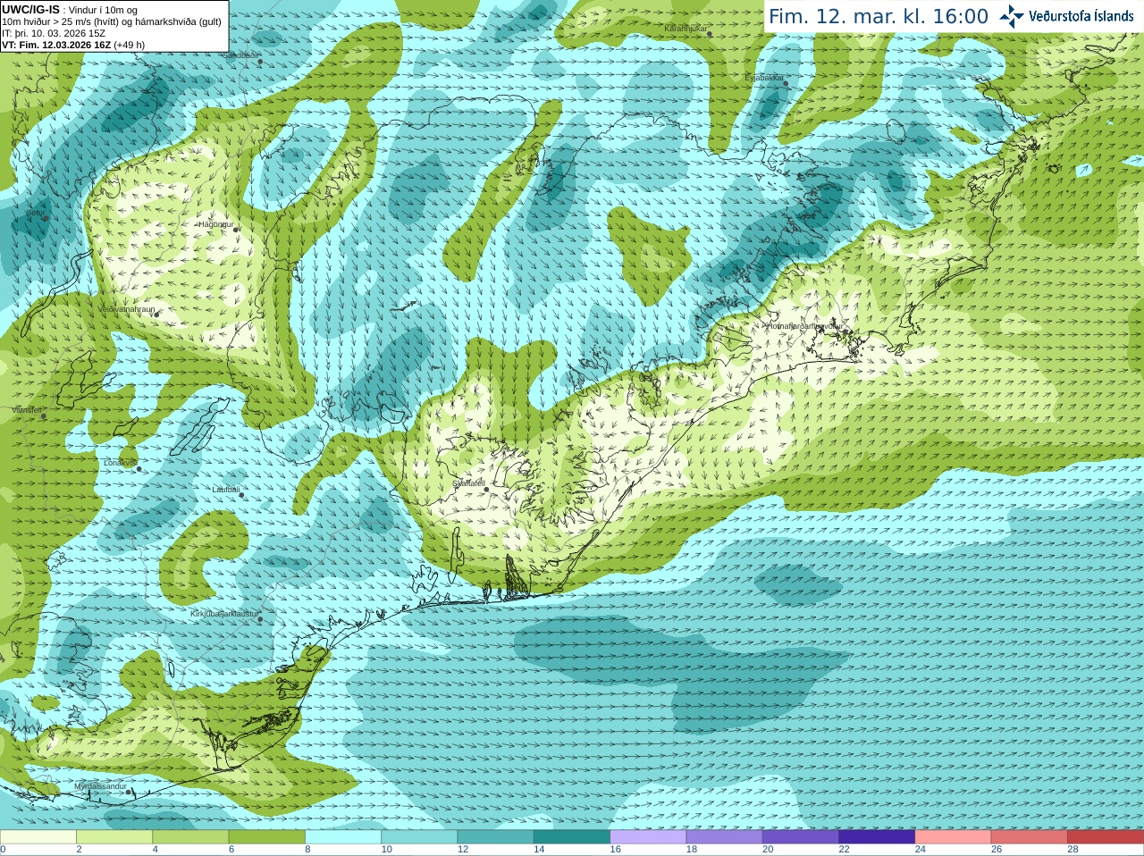Pick the 24–26 m/s pink legend swatch
This screenshot has height=856, width=1144.
pos(954,837)
